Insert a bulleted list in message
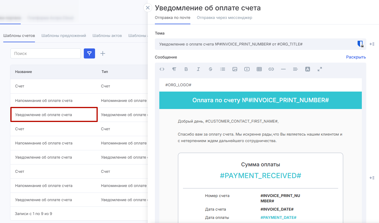 [x=223, y=69]
